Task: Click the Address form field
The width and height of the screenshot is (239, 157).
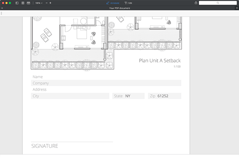Action: (x=106, y=89)
